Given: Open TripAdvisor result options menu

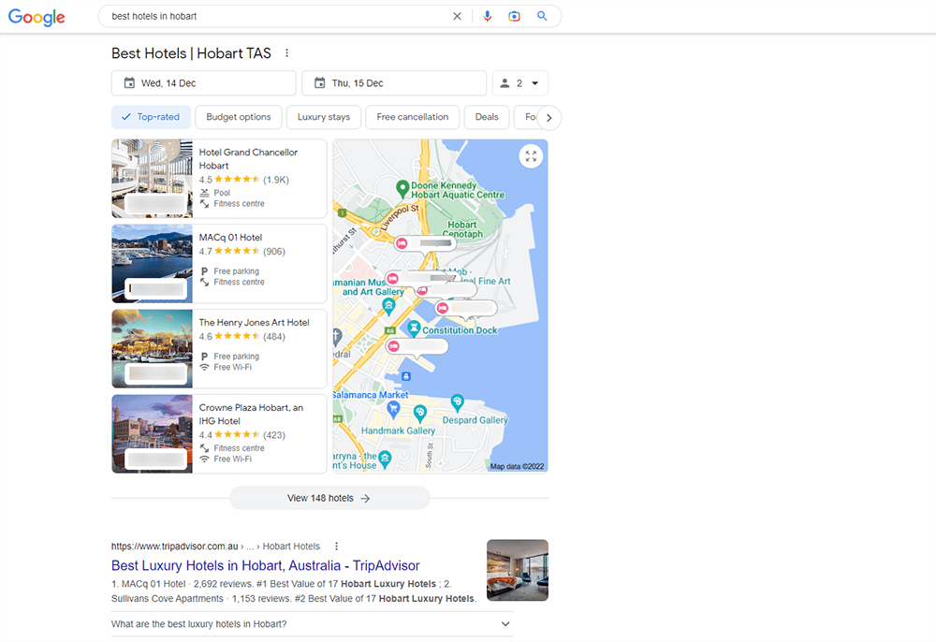Looking at the screenshot, I should (x=337, y=546).
